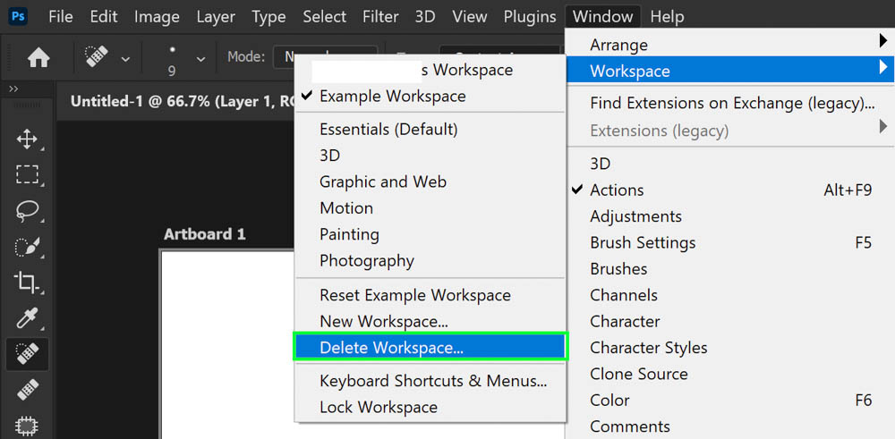Open the View menu

click(470, 16)
